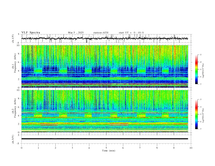
Task: Click the '-3' label of upper color scale
Action: coord(200,55)
